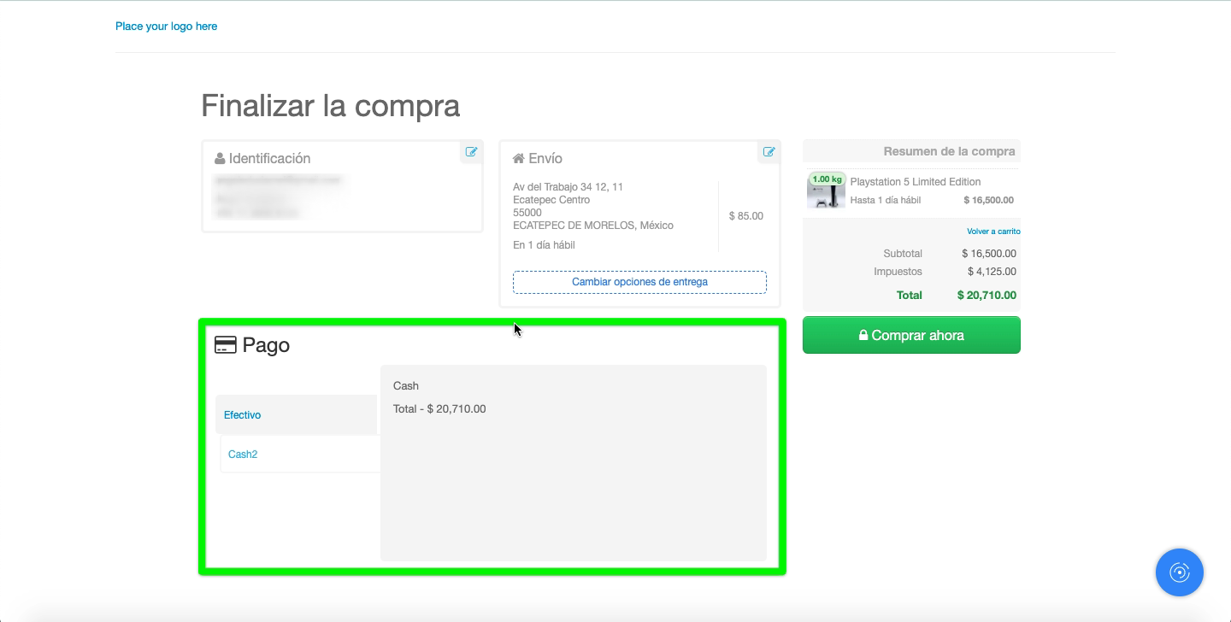Screen dimensions: 1231x622
Task: Click the green Comprar ahora button
Action: click(911, 335)
